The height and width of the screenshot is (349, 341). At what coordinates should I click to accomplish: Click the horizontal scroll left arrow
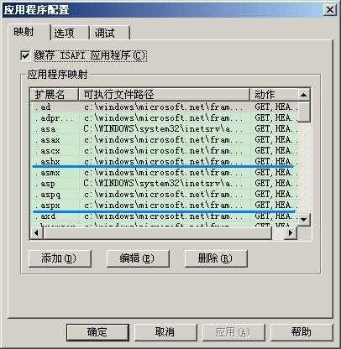37,232
